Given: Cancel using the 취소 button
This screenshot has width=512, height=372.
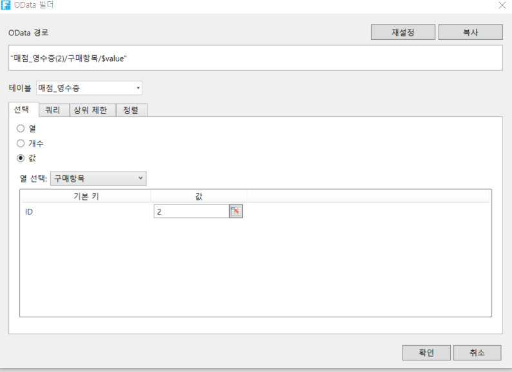Looking at the screenshot, I should (477, 353).
